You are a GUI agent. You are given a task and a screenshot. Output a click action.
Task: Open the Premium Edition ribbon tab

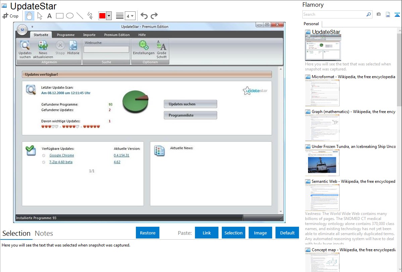117,35
